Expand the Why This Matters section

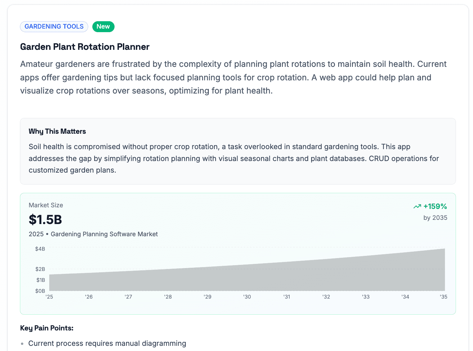click(57, 131)
